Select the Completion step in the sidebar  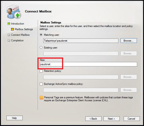coord(17,40)
